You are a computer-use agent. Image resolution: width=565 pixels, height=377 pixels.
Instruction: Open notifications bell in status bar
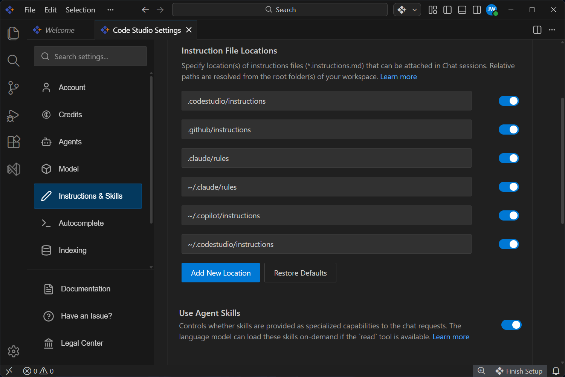point(556,371)
